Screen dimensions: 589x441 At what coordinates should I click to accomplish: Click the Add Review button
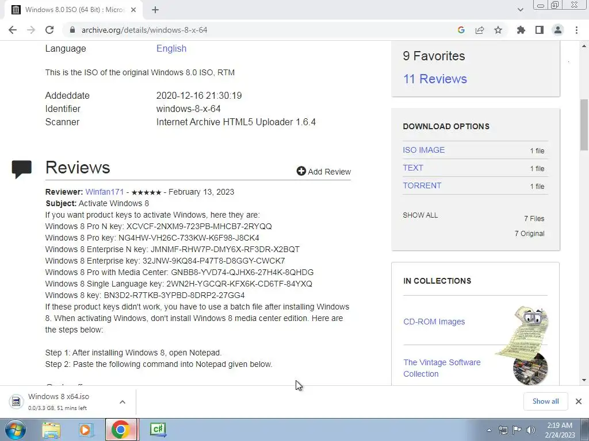pos(323,171)
